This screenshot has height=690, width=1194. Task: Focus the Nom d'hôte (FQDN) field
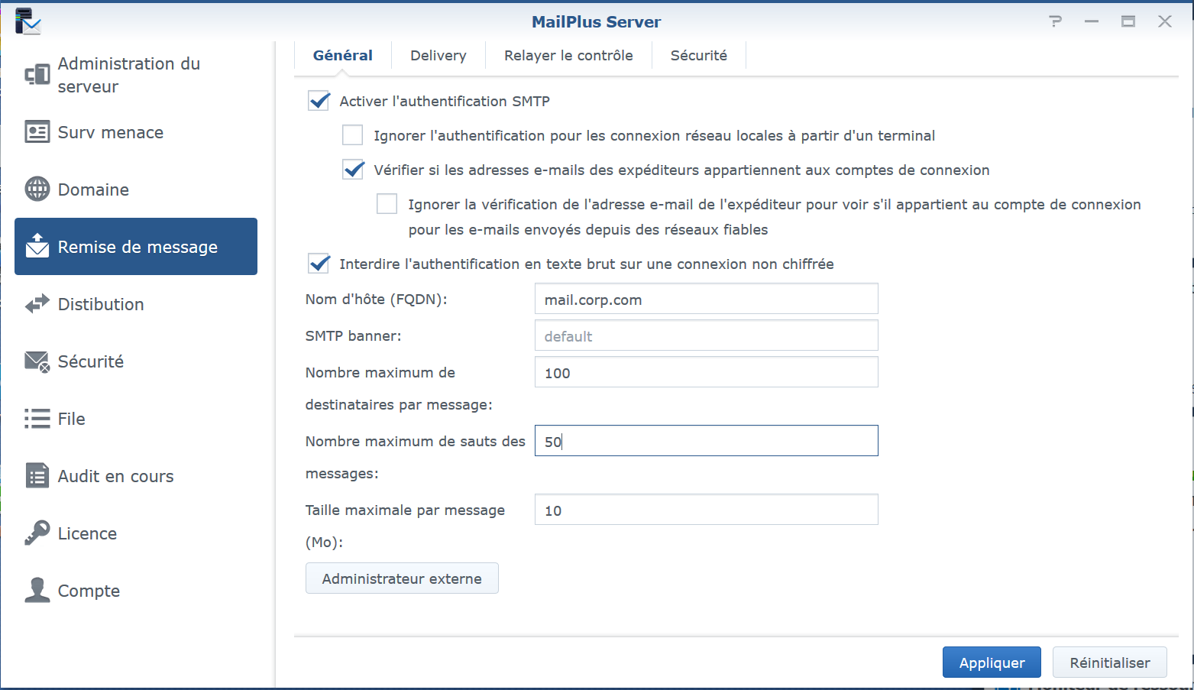706,300
